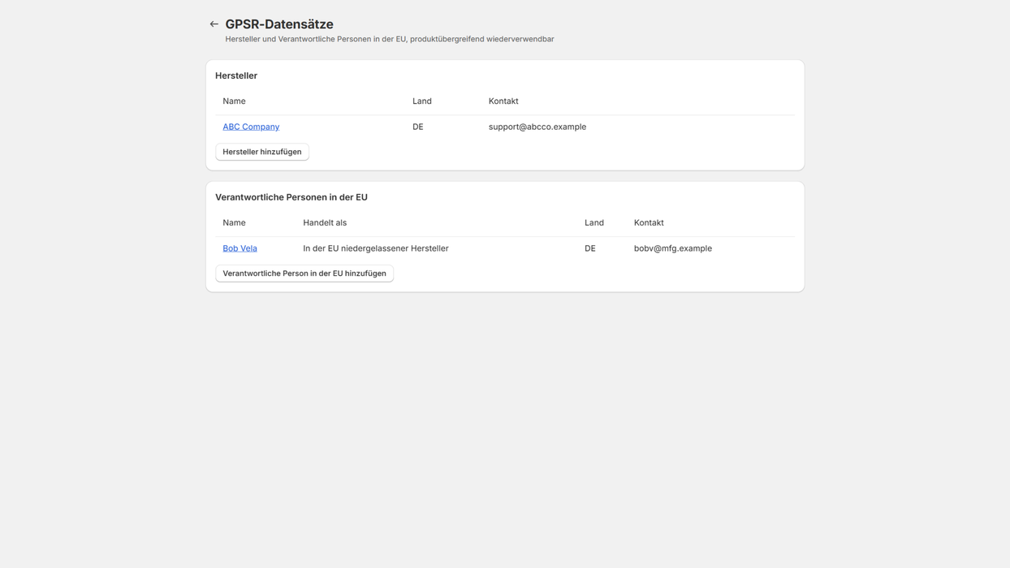
Task: Click the Kontakt column header in Hersteller table
Action: click(x=503, y=101)
